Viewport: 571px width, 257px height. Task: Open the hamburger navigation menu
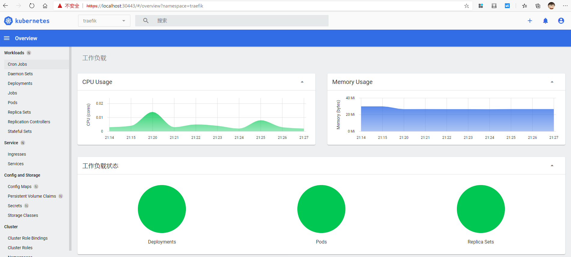(7, 38)
